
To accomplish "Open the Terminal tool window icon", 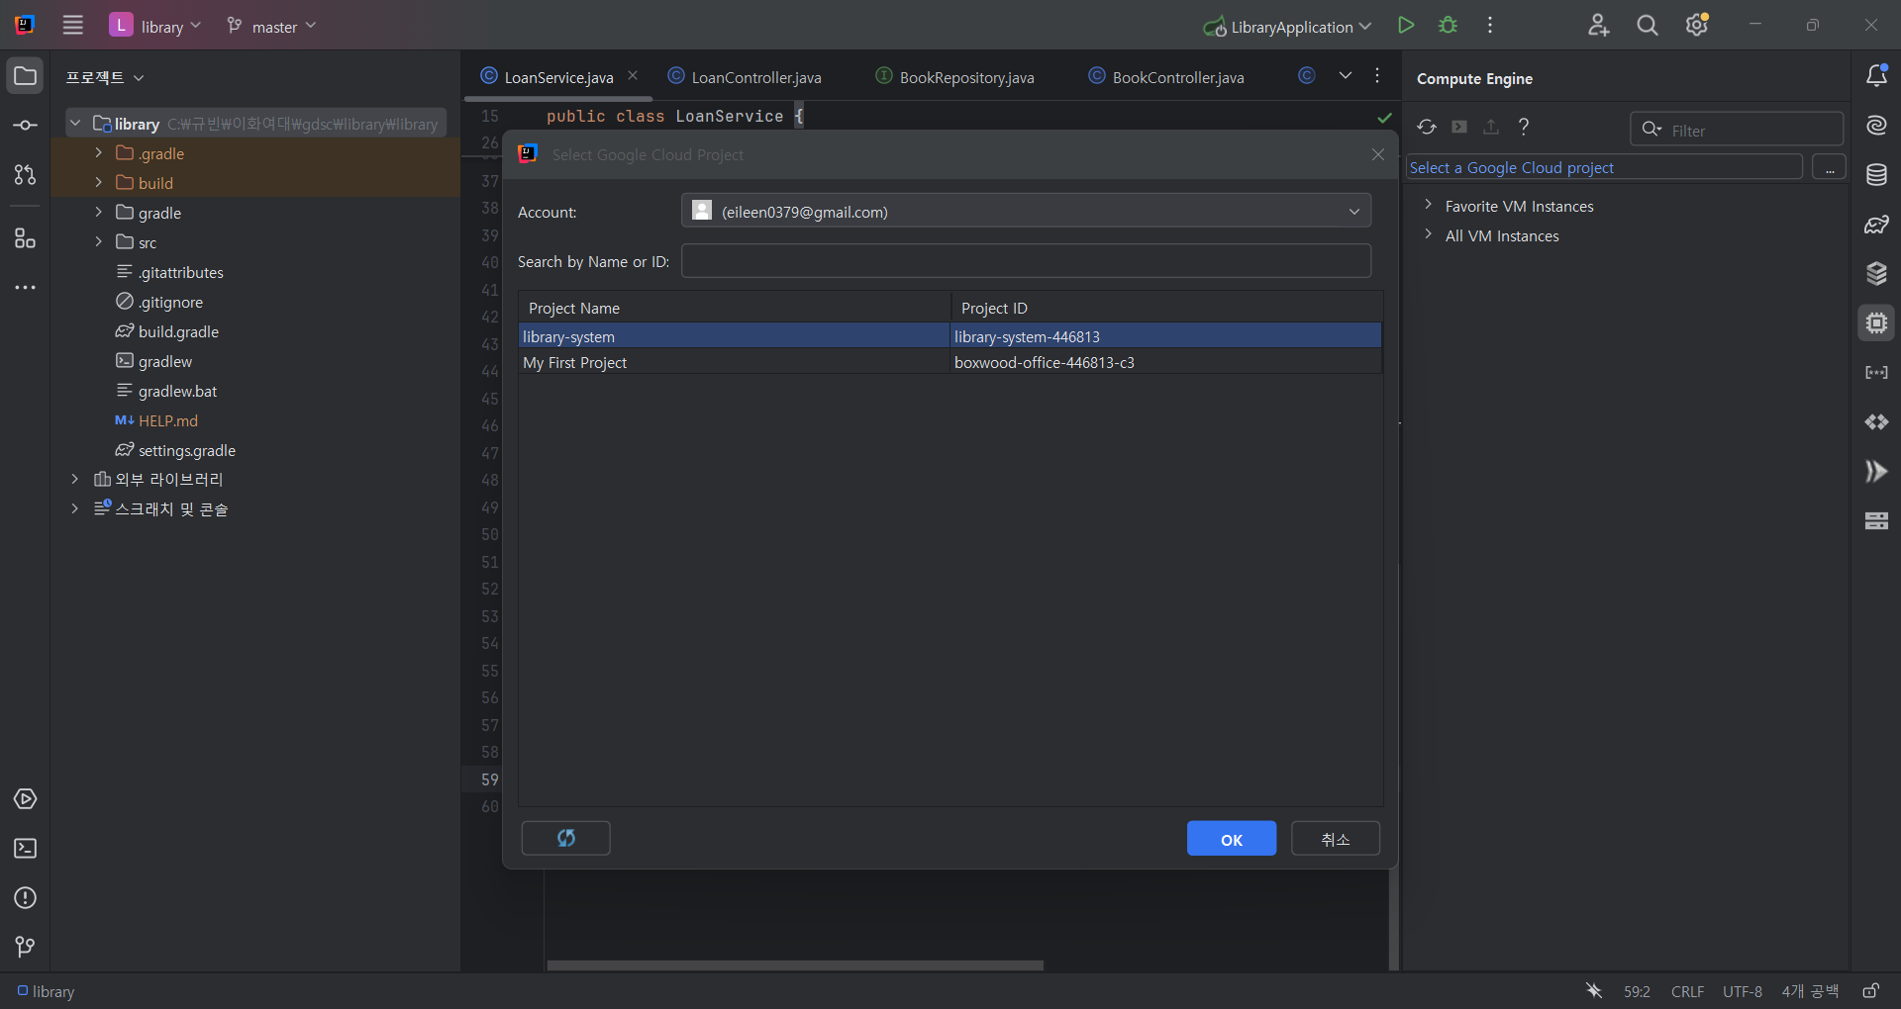I will pyautogui.click(x=26, y=849).
